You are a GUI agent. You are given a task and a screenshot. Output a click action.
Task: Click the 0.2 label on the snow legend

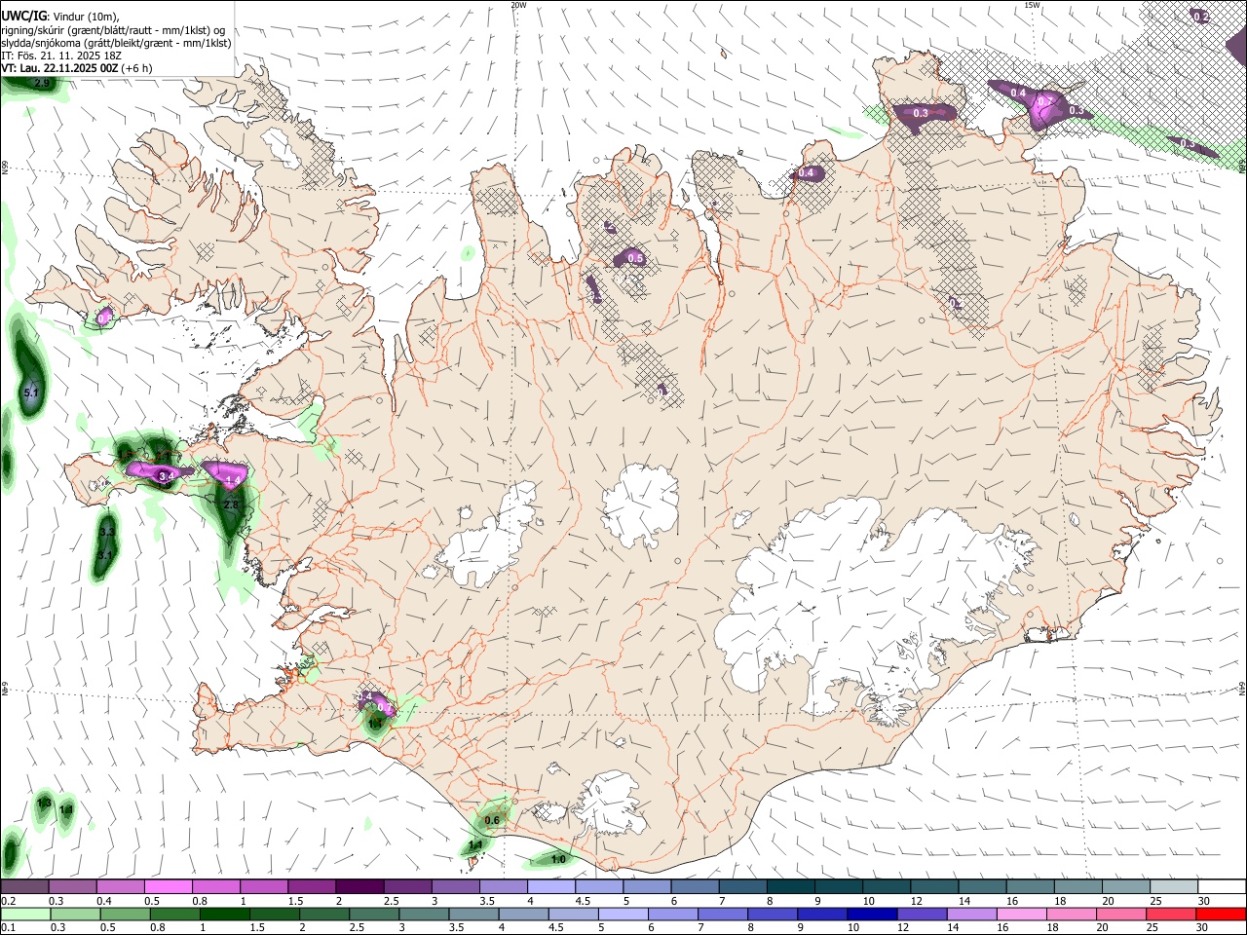pyautogui.click(x=9, y=900)
